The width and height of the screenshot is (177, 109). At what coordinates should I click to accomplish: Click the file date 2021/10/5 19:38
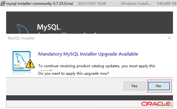[x=92, y=4]
